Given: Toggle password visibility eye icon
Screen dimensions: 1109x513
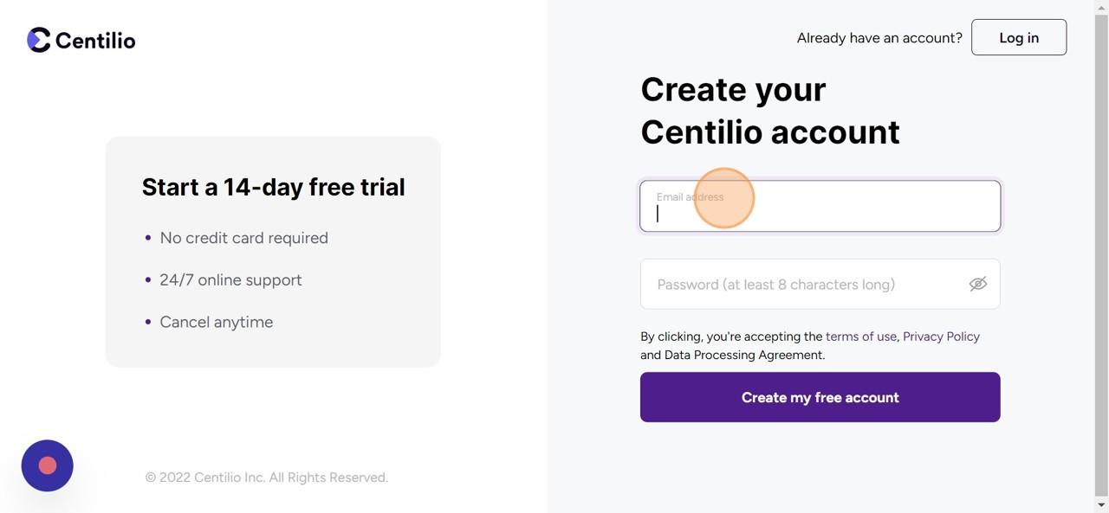Looking at the screenshot, I should pos(977,284).
